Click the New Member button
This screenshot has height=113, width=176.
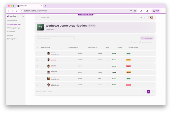click(x=147, y=38)
